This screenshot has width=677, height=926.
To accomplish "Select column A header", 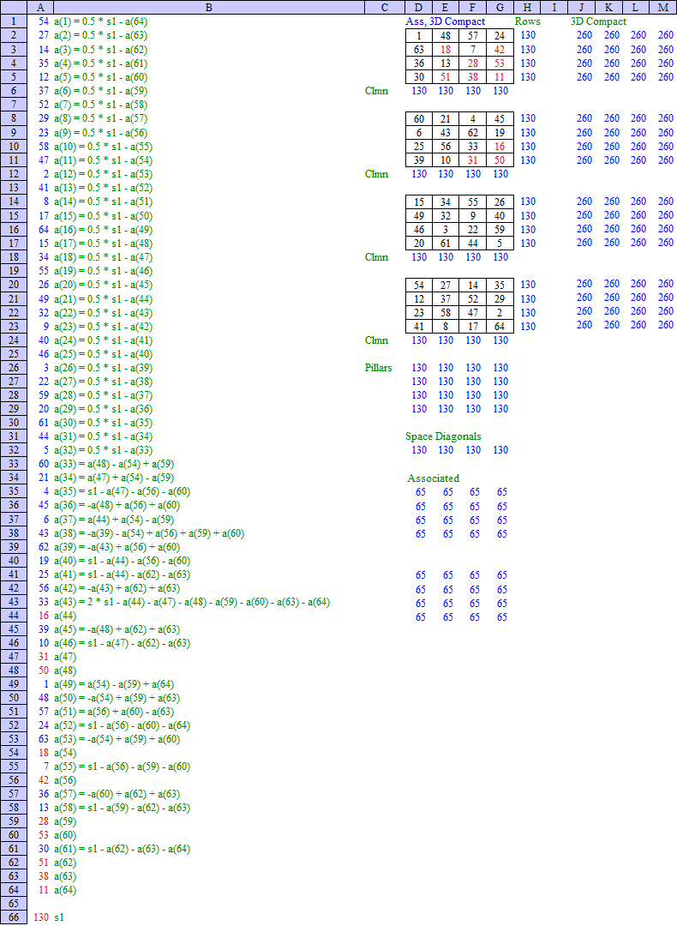I will [x=40, y=8].
